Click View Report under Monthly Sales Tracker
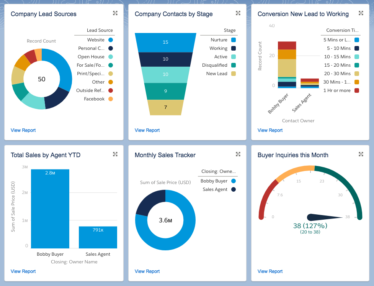Image resolution: width=374 pixels, height=286 pixels. pos(147,271)
